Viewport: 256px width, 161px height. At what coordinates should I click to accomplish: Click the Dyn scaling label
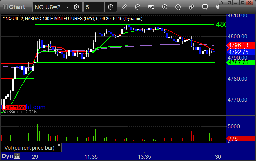[7, 156]
